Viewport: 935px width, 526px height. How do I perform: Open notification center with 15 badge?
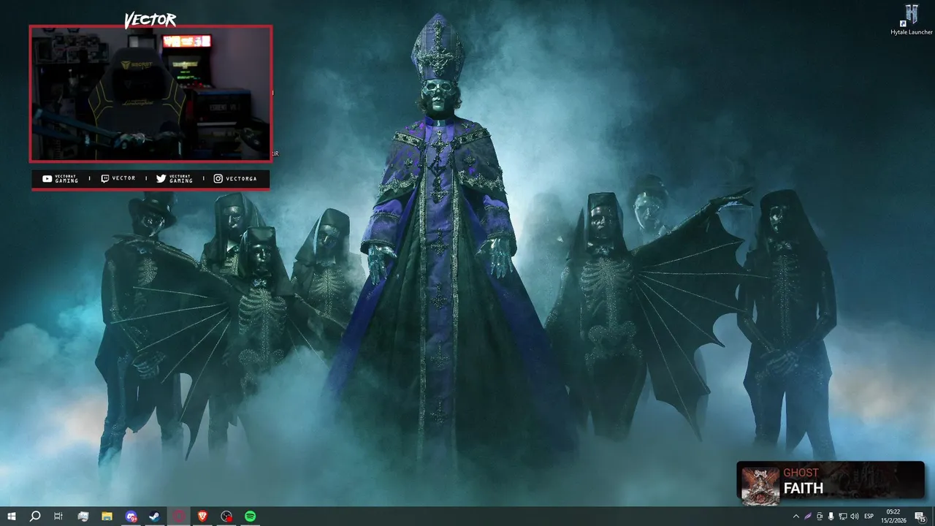pyautogui.click(x=920, y=517)
